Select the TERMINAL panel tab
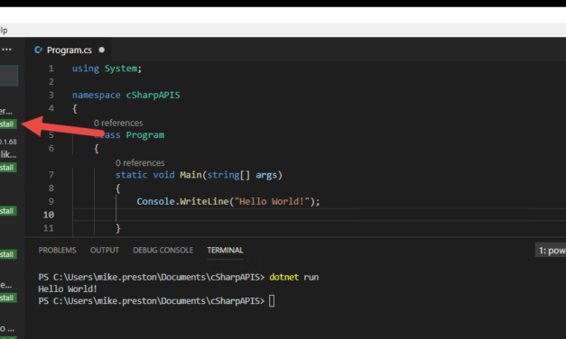Screen dimensions: 566x339 click(x=225, y=251)
